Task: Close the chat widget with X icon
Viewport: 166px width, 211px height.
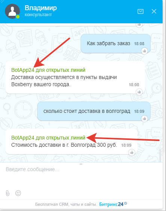Action: point(154,11)
